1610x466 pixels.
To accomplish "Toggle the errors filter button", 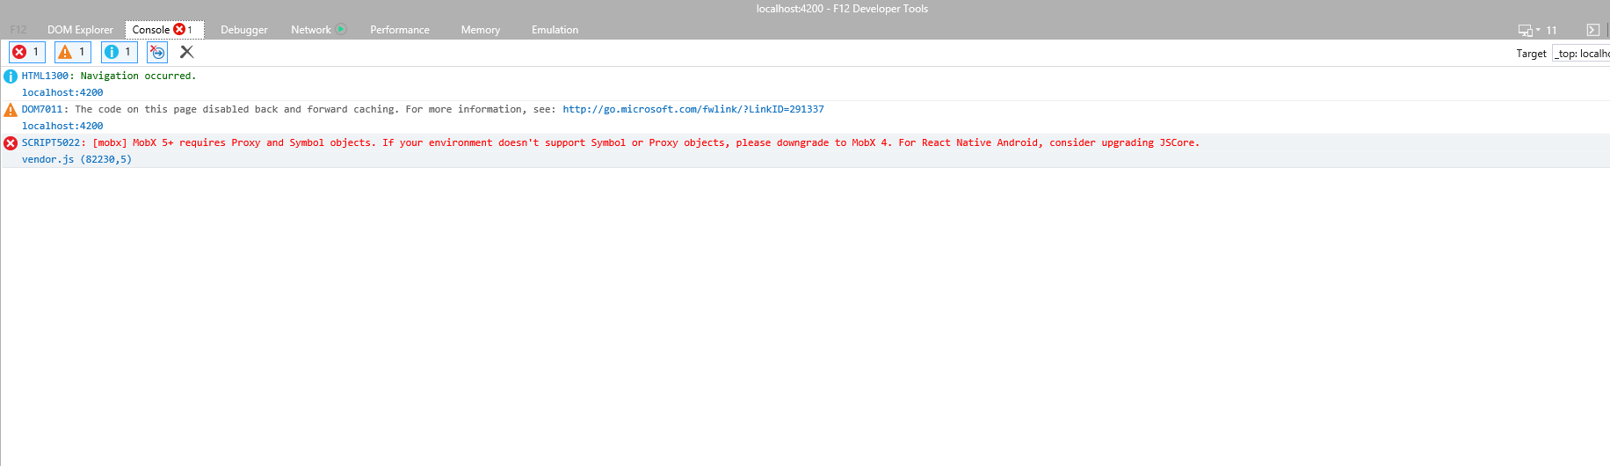I will click(x=26, y=52).
